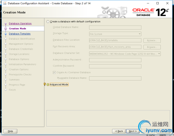Click the Creation Options step

point(19,69)
